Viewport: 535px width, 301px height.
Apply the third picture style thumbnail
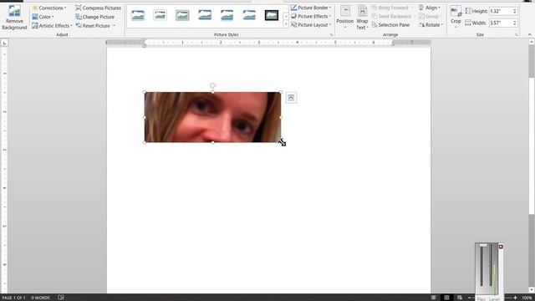tap(182, 15)
